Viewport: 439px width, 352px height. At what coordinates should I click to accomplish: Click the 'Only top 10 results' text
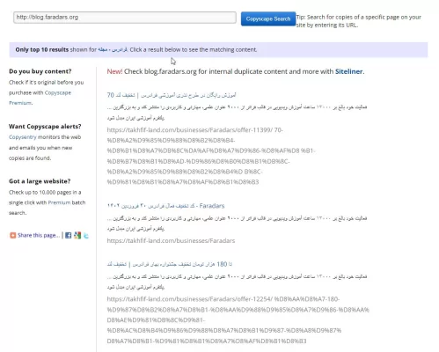click(x=42, y=49)
